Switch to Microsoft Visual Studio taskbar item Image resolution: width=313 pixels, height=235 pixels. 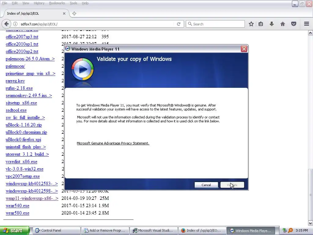coord(154,230)
